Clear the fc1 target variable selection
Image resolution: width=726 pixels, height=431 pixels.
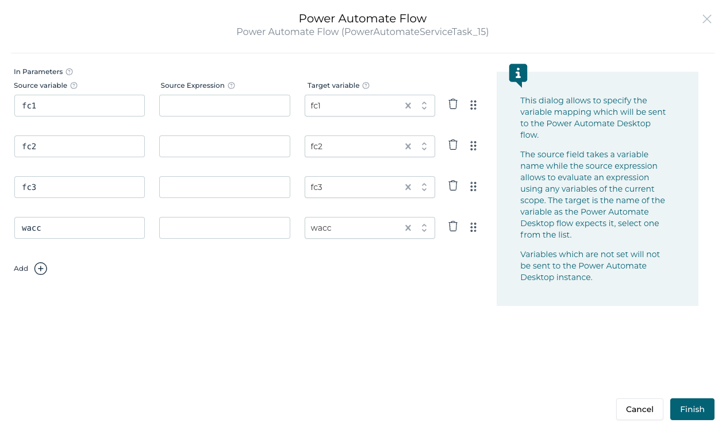click(408, 105)
